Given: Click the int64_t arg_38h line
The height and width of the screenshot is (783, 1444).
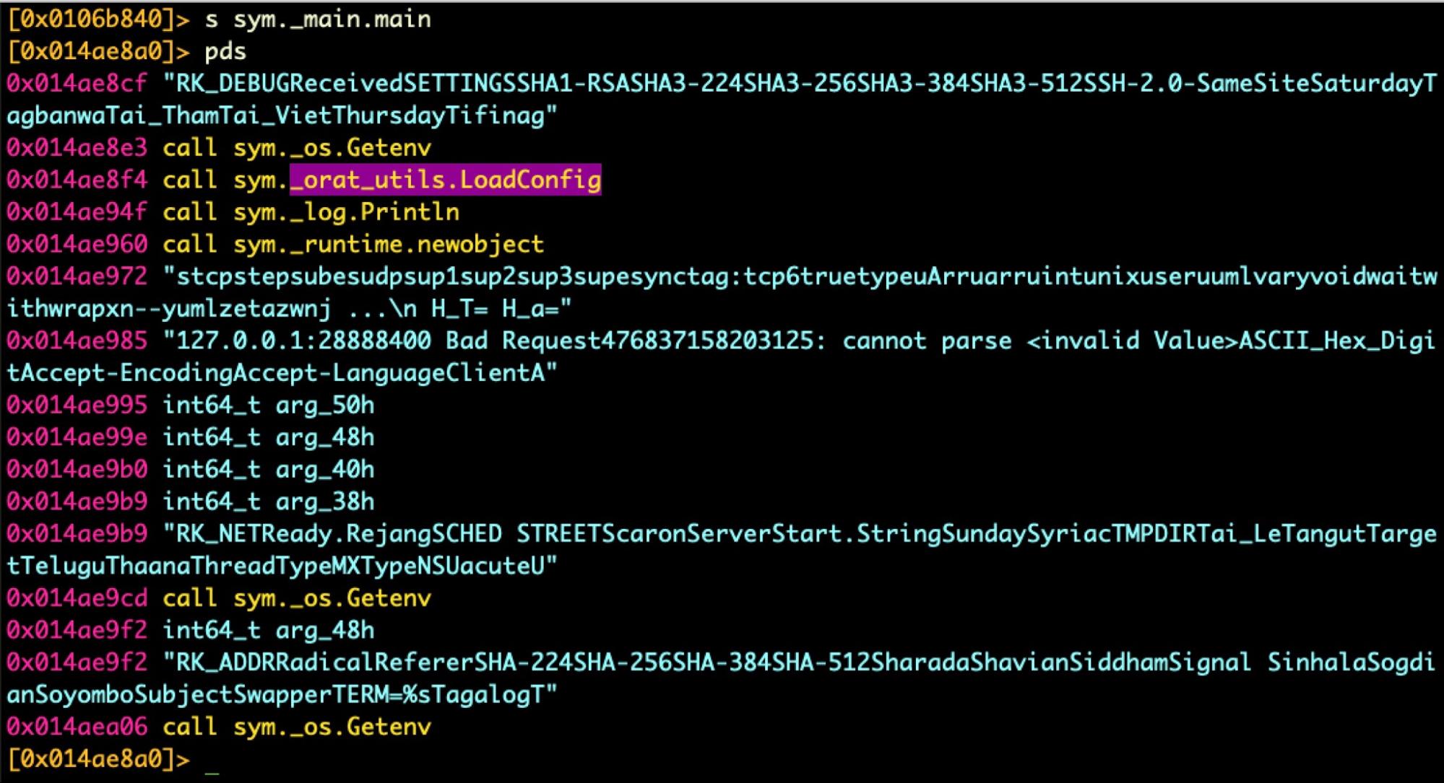Looking at the screenshot, I should tap(268, 502).
